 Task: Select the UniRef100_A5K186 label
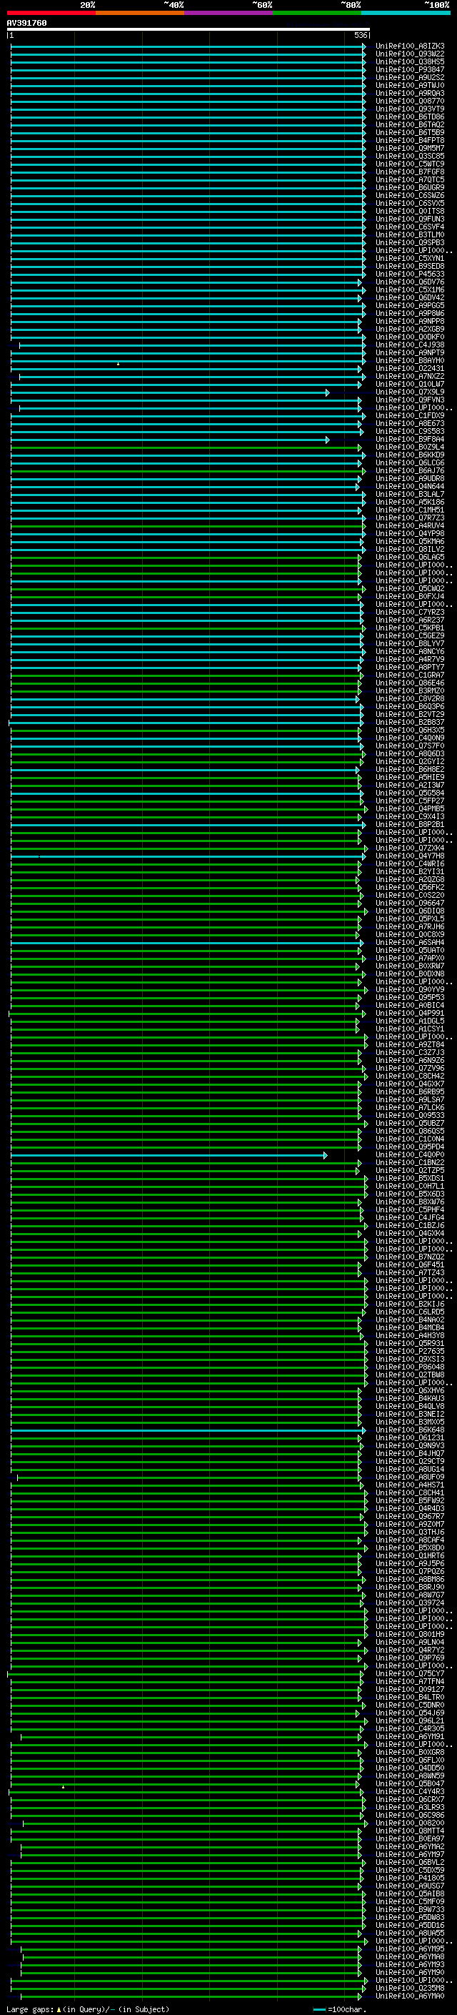coord(410,502)
